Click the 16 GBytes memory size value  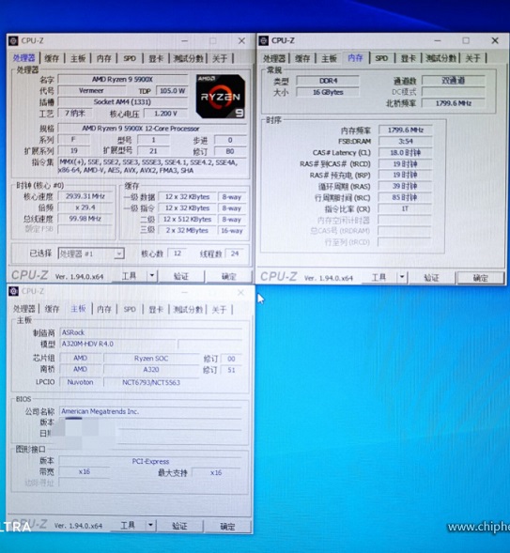(328, 92)
